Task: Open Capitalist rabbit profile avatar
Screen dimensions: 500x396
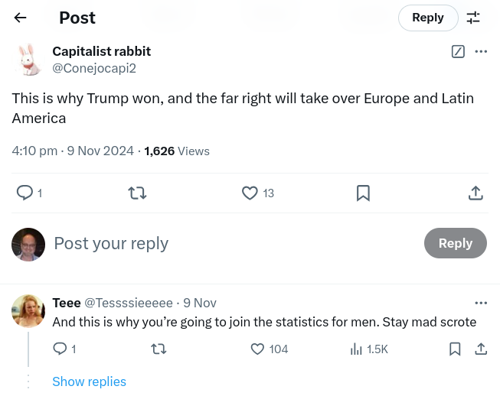Action: tap(28, 59)
